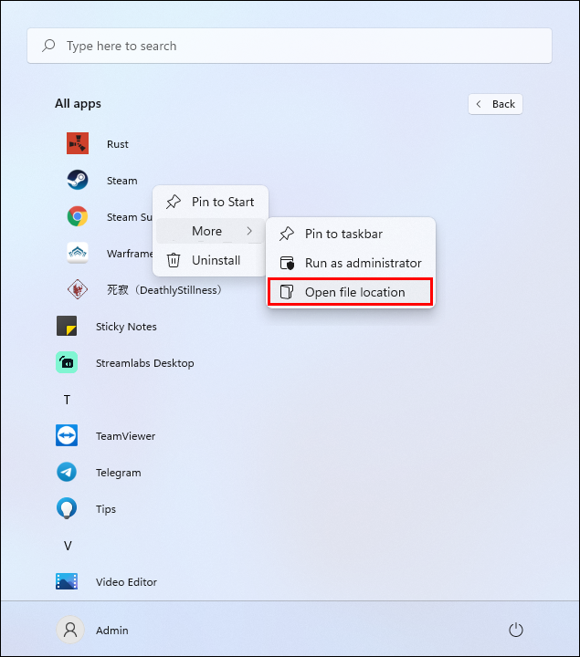Click the pin icon next to Pin to Start
This screenshot has width=580, height=657.
coord(174,202)
